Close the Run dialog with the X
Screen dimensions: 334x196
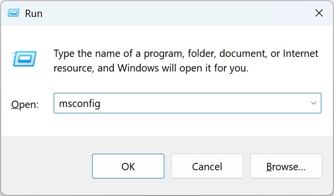point(319,13)
